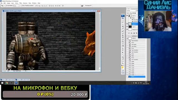Select the Eyedropper tool

(123, 59)
